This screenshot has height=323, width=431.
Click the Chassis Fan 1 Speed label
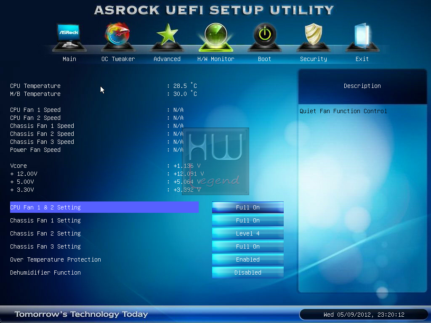click(x=42, y=126)
